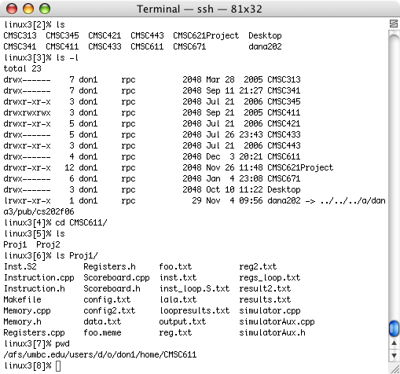
Task: Click timestamp 21:27 on CMSC341 row
Action: coord(251,90)
